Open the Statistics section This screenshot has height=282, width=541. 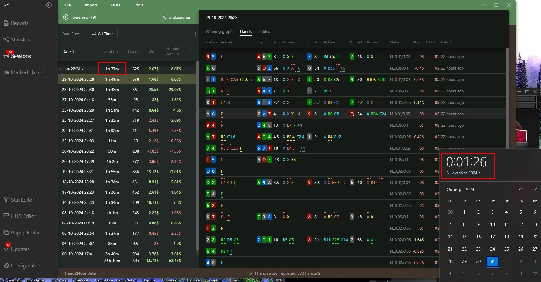pyautogui.click(x=17, y=40)
